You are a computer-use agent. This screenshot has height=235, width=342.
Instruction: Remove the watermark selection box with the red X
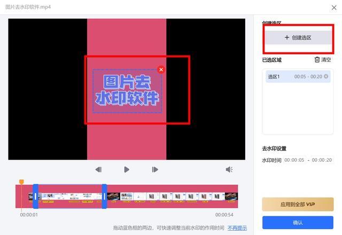(x=161, y=69)
